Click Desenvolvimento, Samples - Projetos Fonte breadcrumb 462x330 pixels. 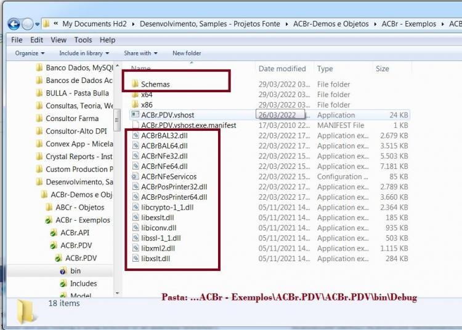tap(210, 24)
